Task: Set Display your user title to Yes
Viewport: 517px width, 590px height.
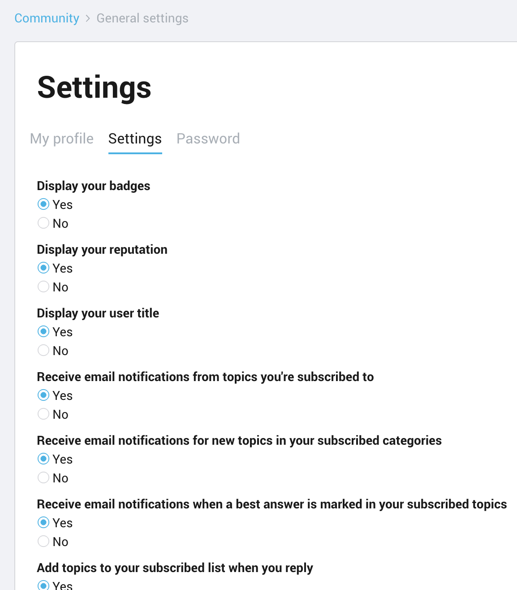Action: tap(43, 331)
